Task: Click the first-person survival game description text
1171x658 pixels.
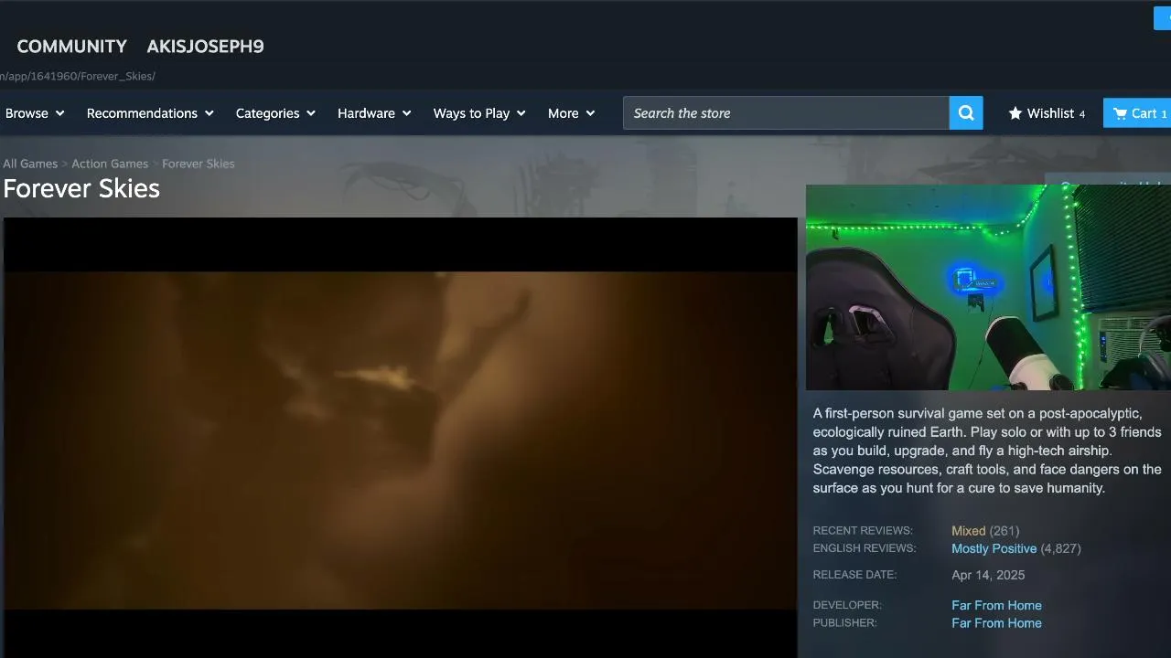Action: [988, 451]
